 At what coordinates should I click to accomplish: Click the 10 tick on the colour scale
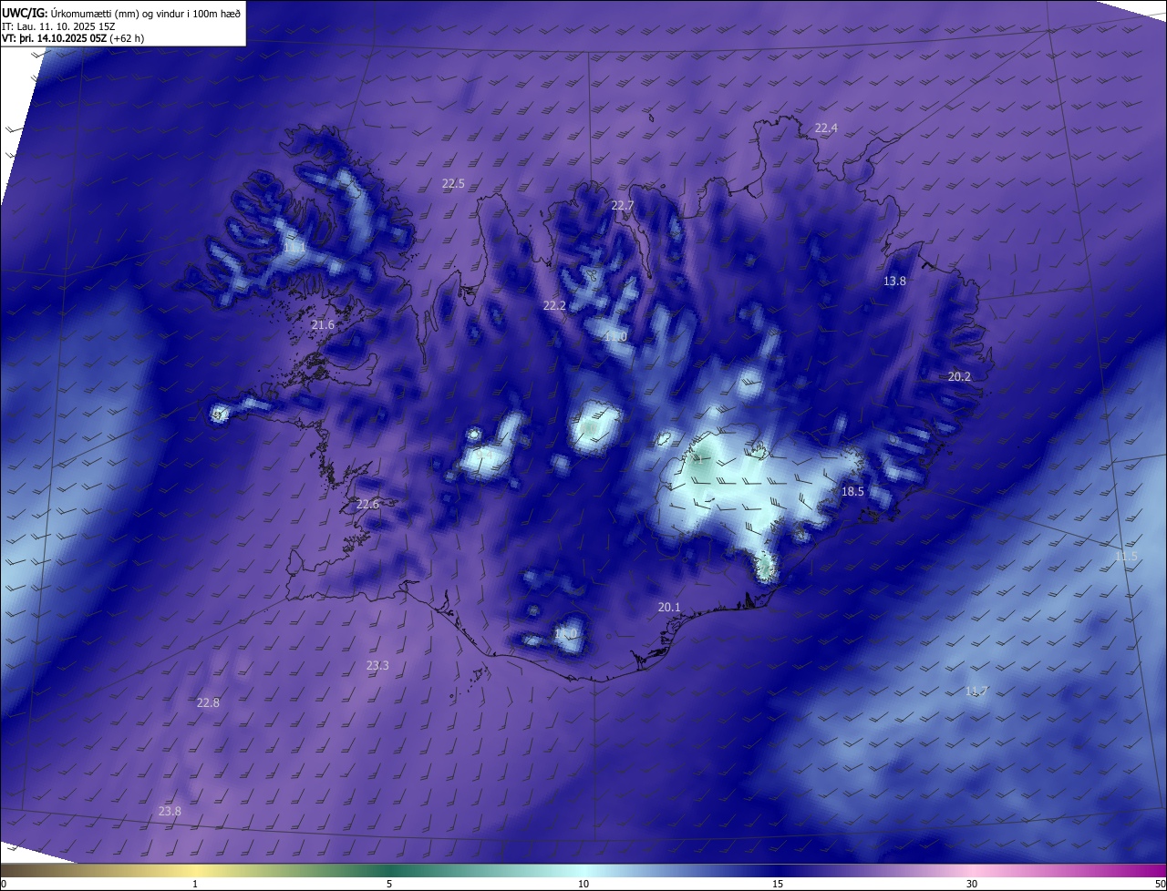(x=583, y=885)
